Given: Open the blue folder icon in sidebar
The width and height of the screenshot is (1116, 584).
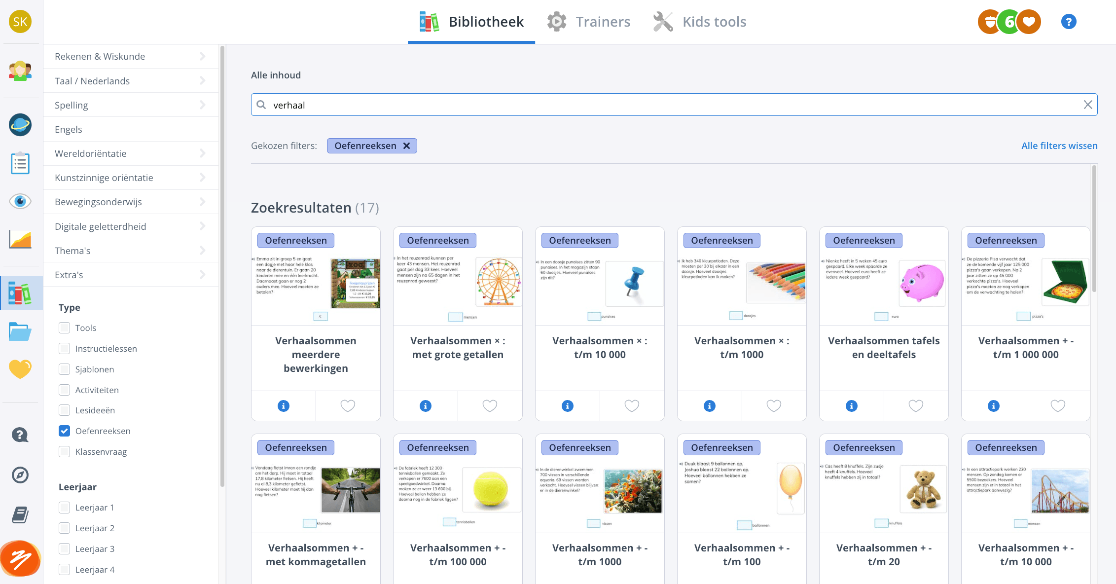Looking at the screenshot, I should click(x=20, y=331).
